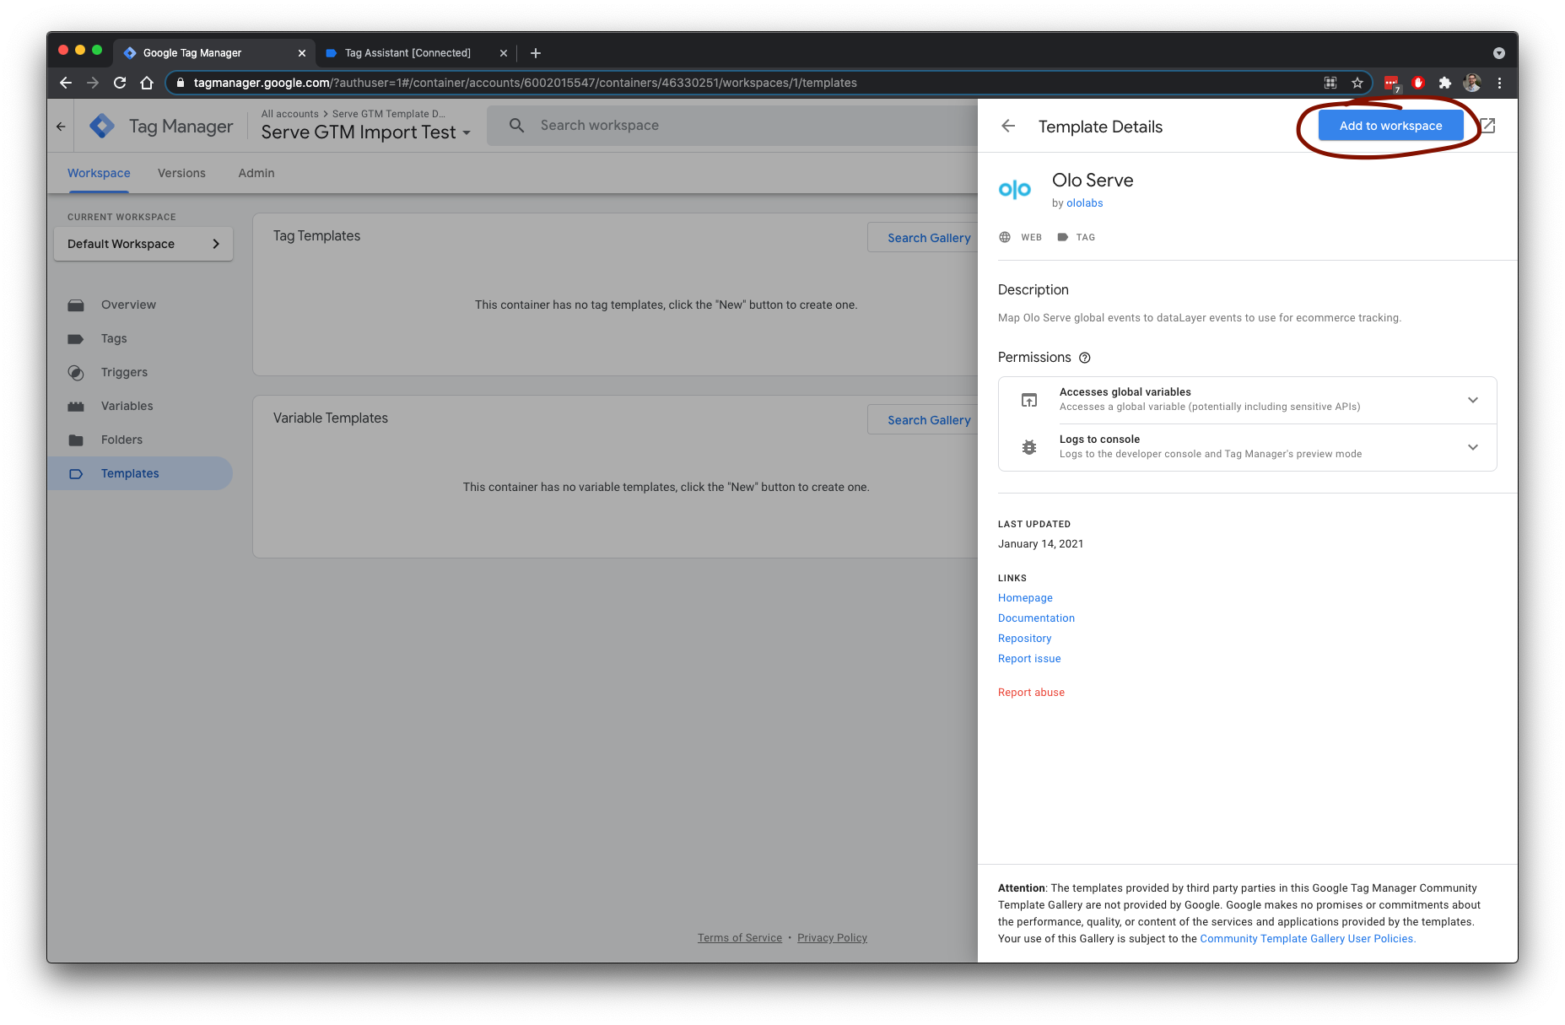Click the Accesses global variables icon
1565x1025 pixels.
click(x=1029, y=400)
